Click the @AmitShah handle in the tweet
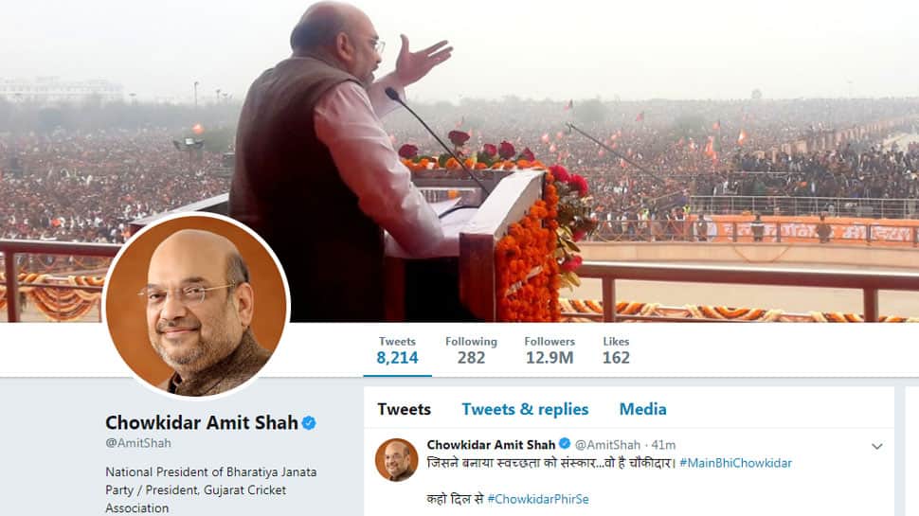The image size is (919, 516). [607, 445]
